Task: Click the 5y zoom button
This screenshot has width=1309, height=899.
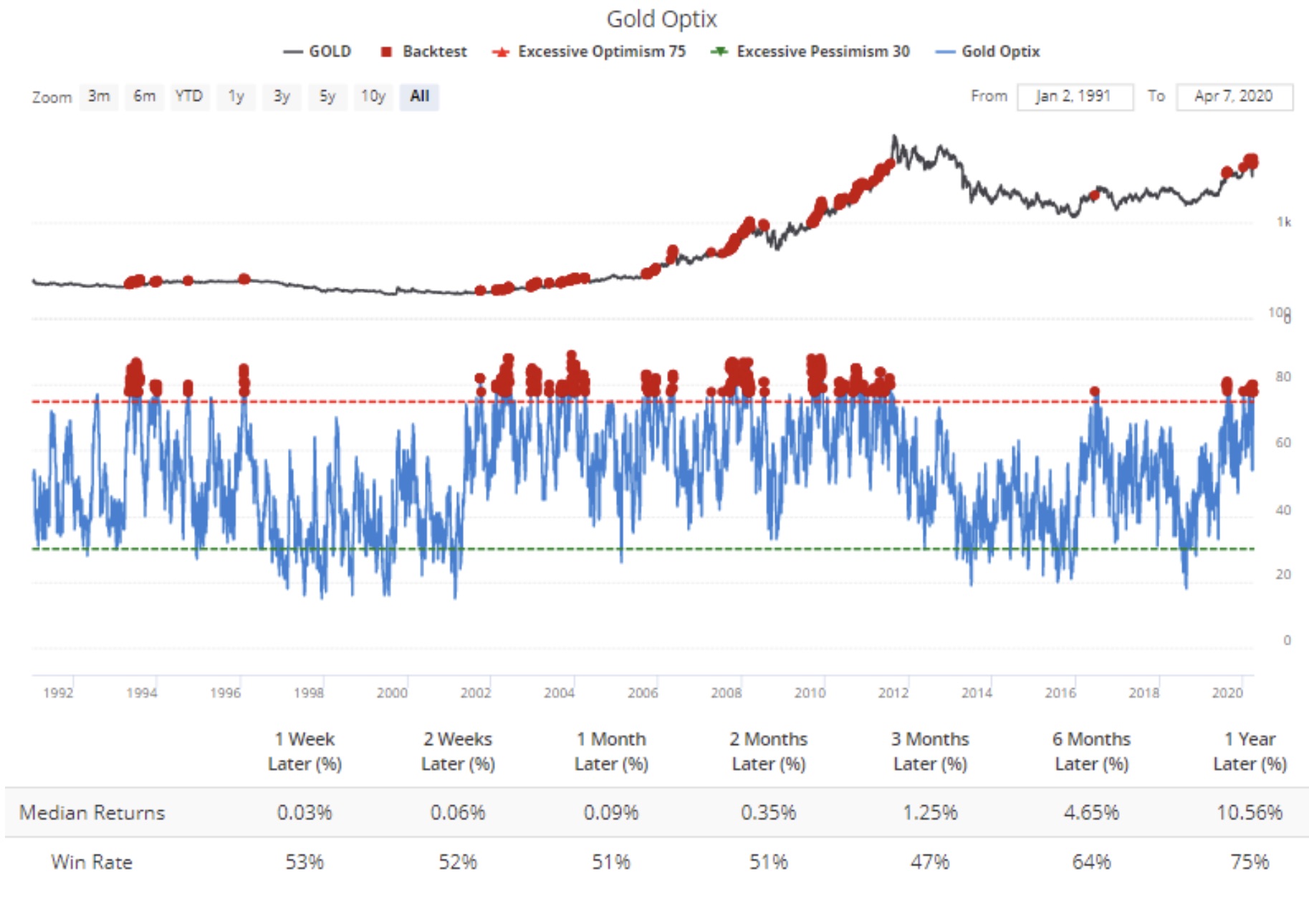Action: click(x=327, y=96)
